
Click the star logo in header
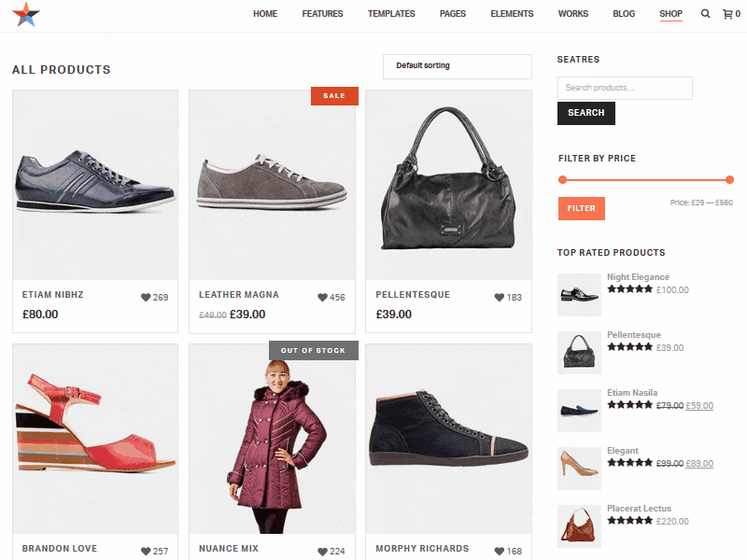[26, 14]
